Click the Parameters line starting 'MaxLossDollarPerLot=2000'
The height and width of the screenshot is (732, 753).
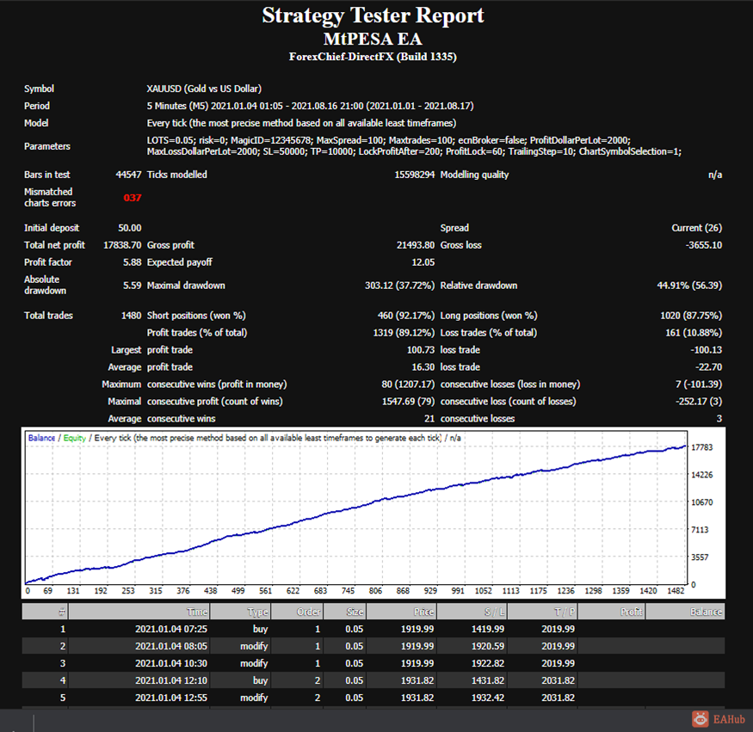414,151
